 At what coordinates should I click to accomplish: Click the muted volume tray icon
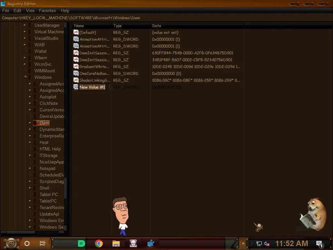coord(267,243)
